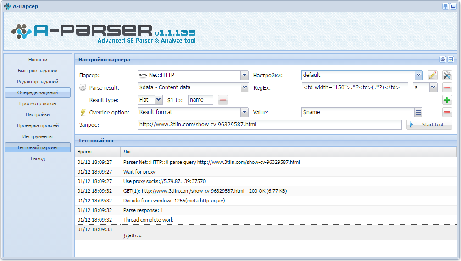Select Тестовый парсинг in the sidebar
461x261 pixels.
[38, 147]
